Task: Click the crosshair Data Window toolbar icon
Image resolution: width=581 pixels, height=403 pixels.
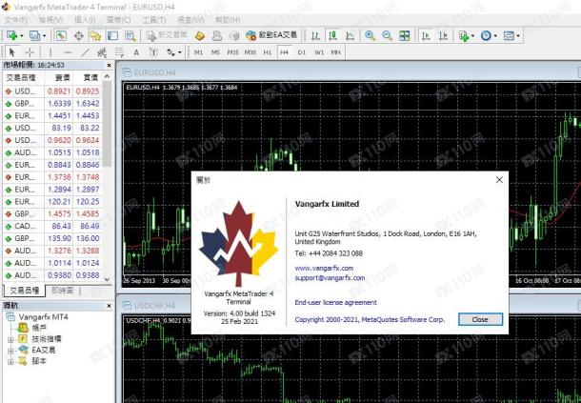Action: tap(78, 35)
